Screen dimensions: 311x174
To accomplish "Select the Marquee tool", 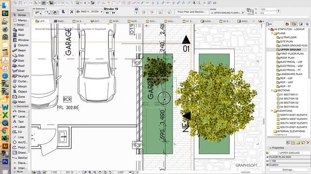I will 20,20.
